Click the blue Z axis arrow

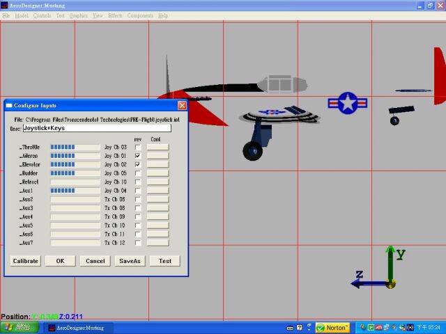click(x=368, y=283)
